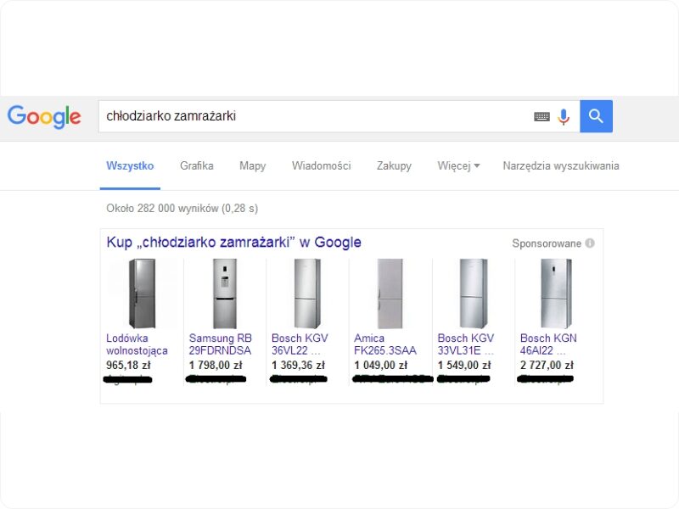The height and width of the screenshot is (509, 679).
Task: Switch to the Grafika tab
Action: coord(197,166)
